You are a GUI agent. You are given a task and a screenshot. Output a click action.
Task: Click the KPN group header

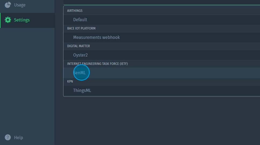pos(70,81)
